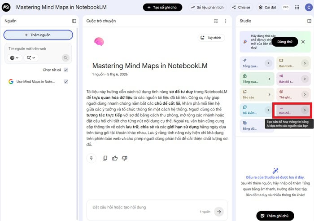Give thumbs up to the summary
The height and width of the screenshot is (221, 314).
(x=115, y=158)
